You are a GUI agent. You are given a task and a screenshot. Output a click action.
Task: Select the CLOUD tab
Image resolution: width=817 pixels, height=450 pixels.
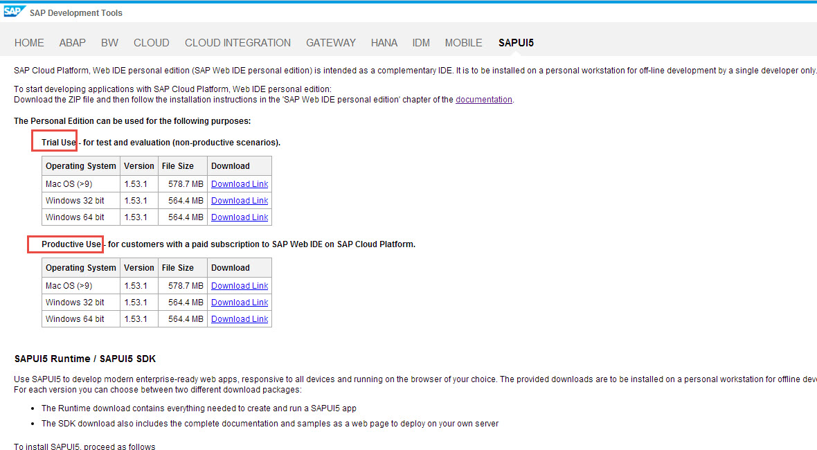coord(152,43)
